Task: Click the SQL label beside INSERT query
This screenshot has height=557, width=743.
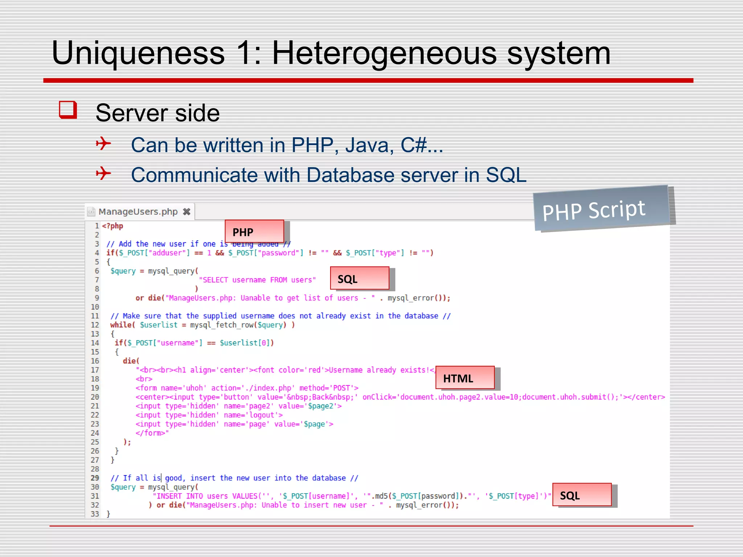Action: coord(582,495)
